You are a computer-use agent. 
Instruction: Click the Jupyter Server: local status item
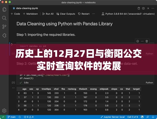pos(113,117)
